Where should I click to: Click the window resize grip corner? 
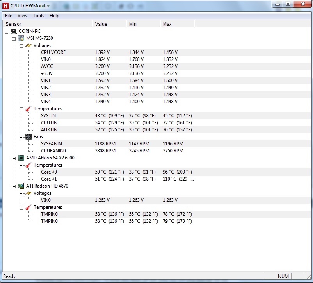309,277
